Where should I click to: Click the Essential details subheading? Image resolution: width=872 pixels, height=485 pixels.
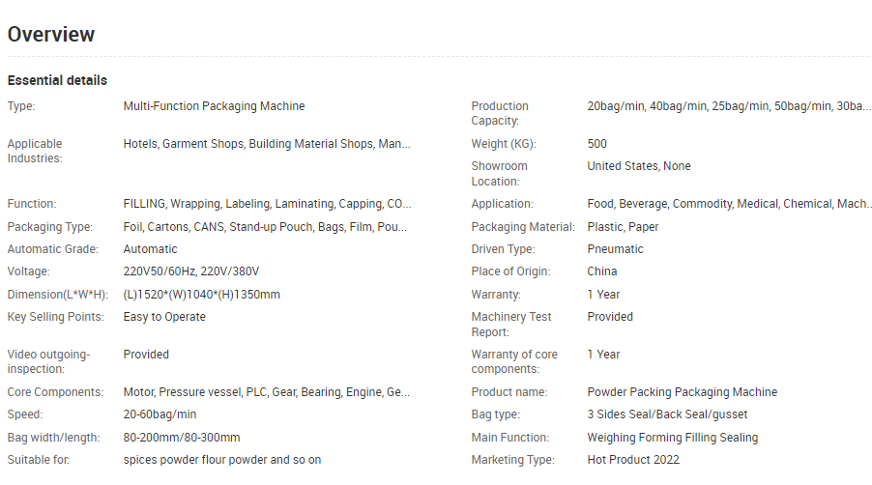click(x=57, y=80)
